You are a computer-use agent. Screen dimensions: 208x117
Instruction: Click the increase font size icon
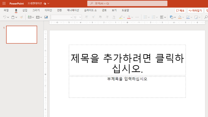tap(86, 17)
